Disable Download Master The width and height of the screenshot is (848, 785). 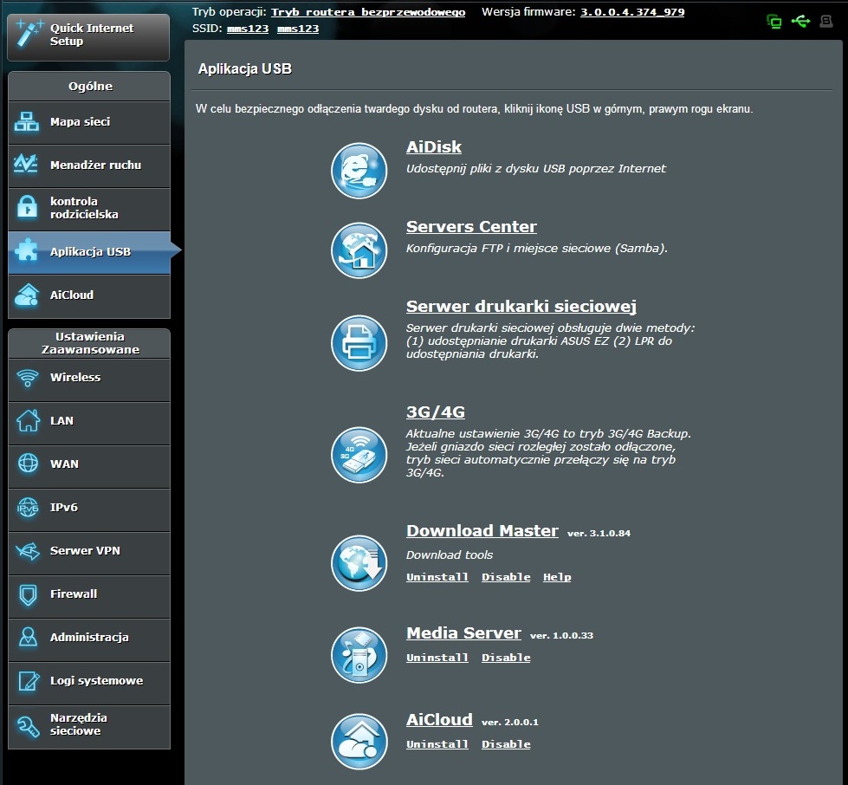tap(506, 577)
